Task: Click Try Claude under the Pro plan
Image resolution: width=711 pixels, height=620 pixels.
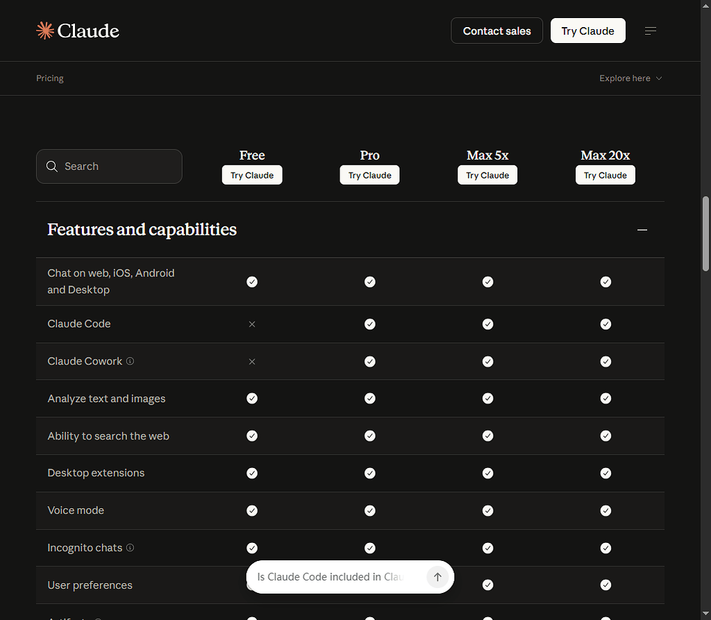Action: click(x=370, y=175)
